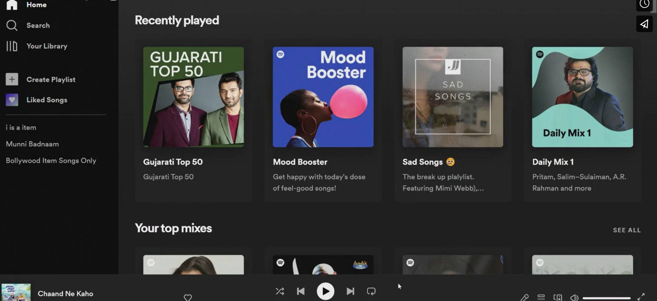Click the Daily Mix 1 title text

click(553, 162)
